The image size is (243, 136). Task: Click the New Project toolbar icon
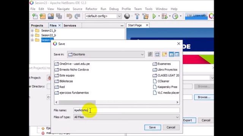click(x=43, y=16)
